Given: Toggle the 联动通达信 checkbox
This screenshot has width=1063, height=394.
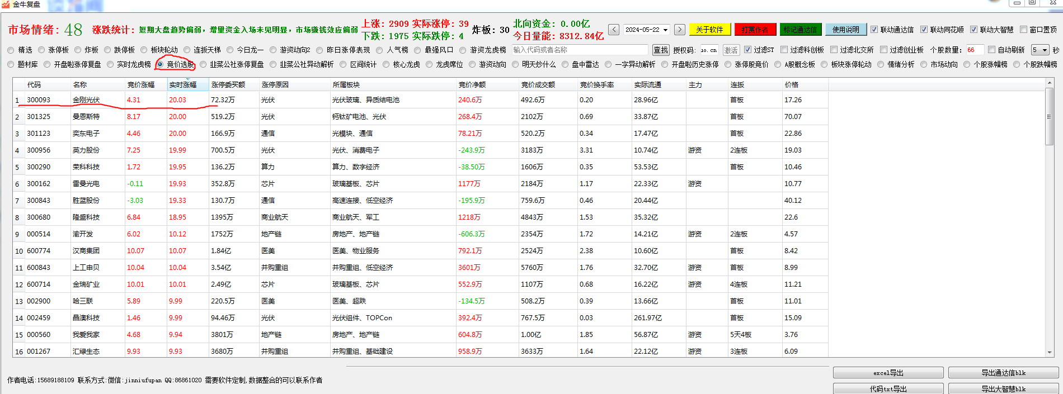Looking at the screenshot, I should coord(874,30).
